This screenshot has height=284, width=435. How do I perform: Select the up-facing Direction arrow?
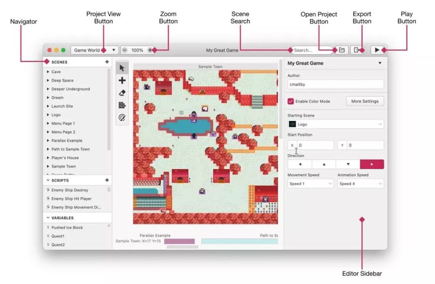[x=324, y=164]
